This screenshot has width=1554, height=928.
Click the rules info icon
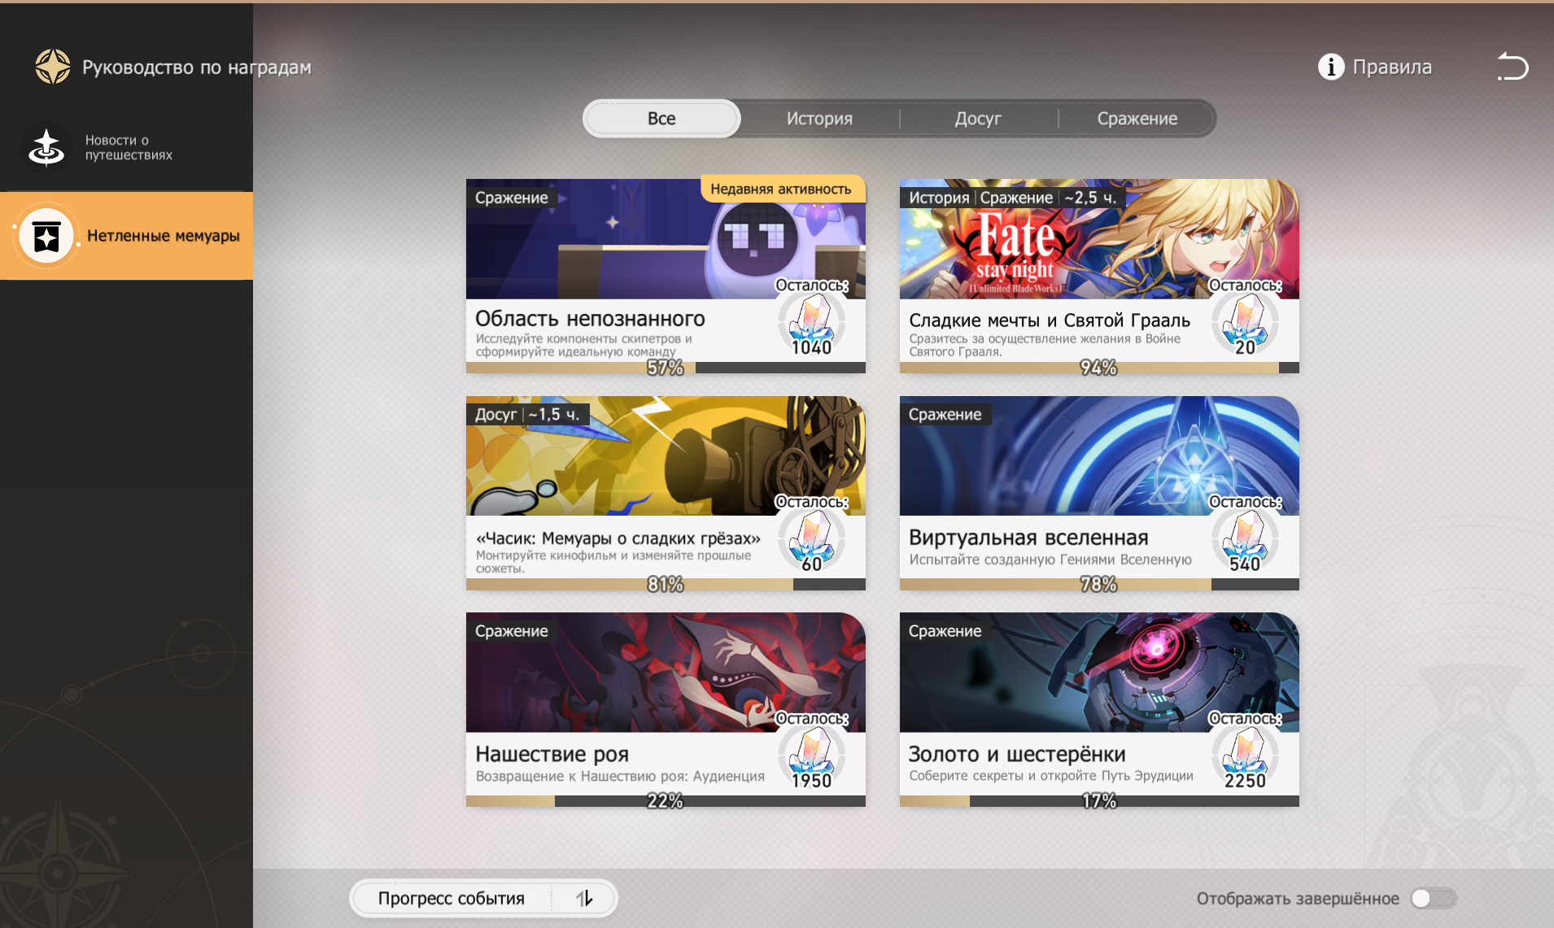[x=1331, y=67]
